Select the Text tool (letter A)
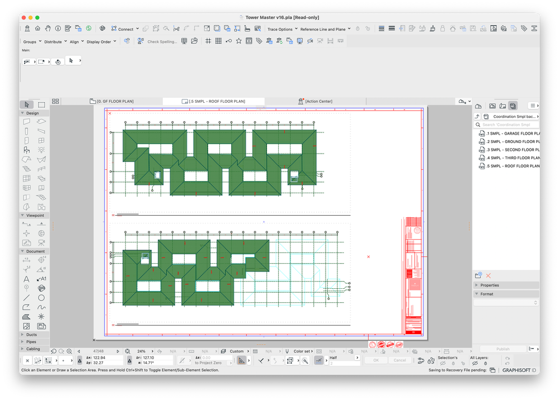Viewport: 559px width, 400px height. pos(26,279)
